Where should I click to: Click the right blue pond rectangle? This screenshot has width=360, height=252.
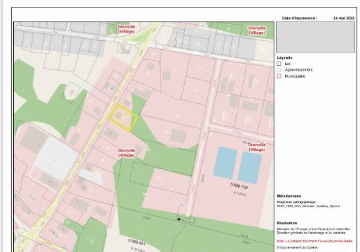pos(250,168)
